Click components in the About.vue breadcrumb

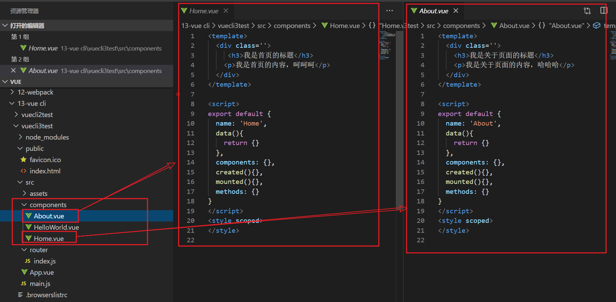(461, 26)
